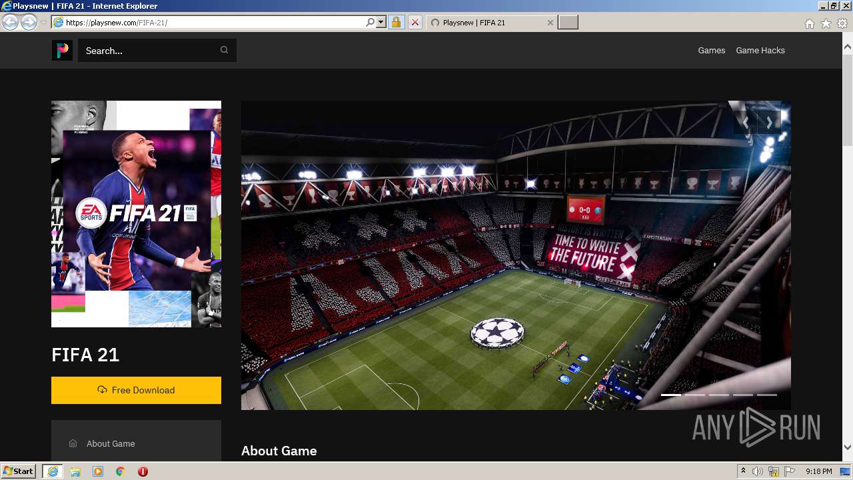
Task: Close the Playsnew | FIFA 21 tab
Action: click(x=550, y=23)
